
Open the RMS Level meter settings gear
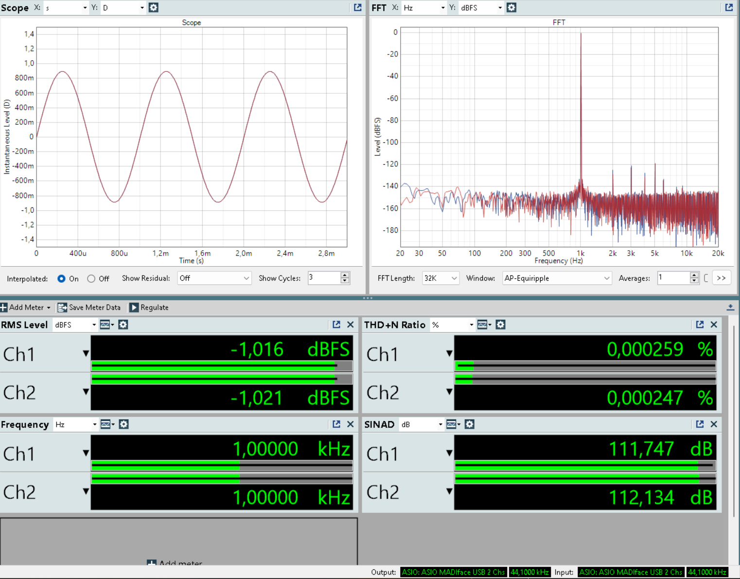tap(123, 324)
